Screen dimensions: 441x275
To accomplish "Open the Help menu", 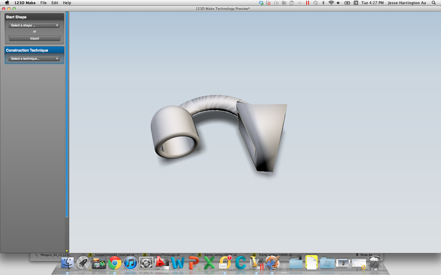I will (x=67, y=3).
